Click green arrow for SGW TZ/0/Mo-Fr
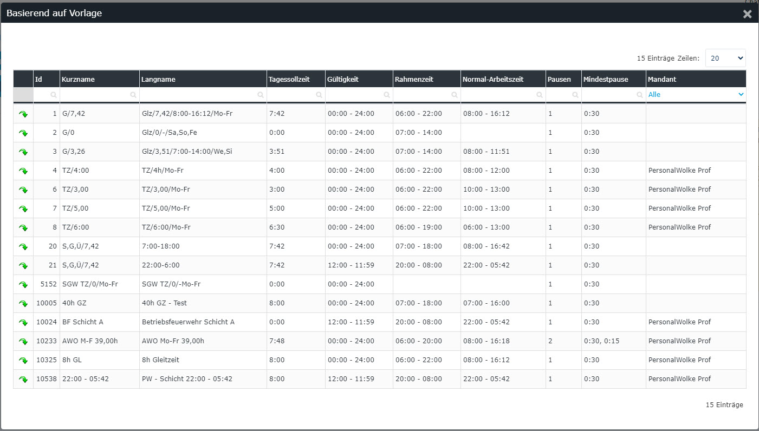 point(23,285)
